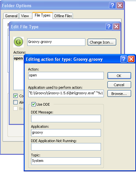Open Browse… to choose application

119,94
